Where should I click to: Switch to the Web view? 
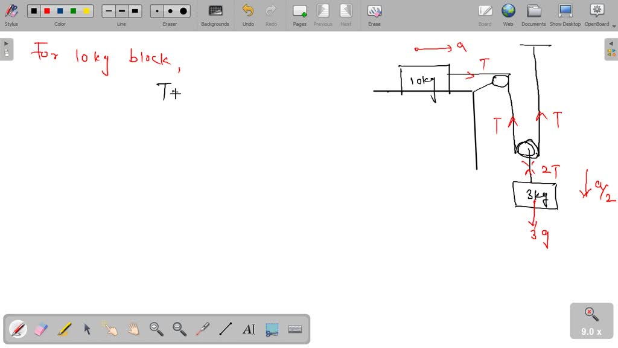coord(508,13)
